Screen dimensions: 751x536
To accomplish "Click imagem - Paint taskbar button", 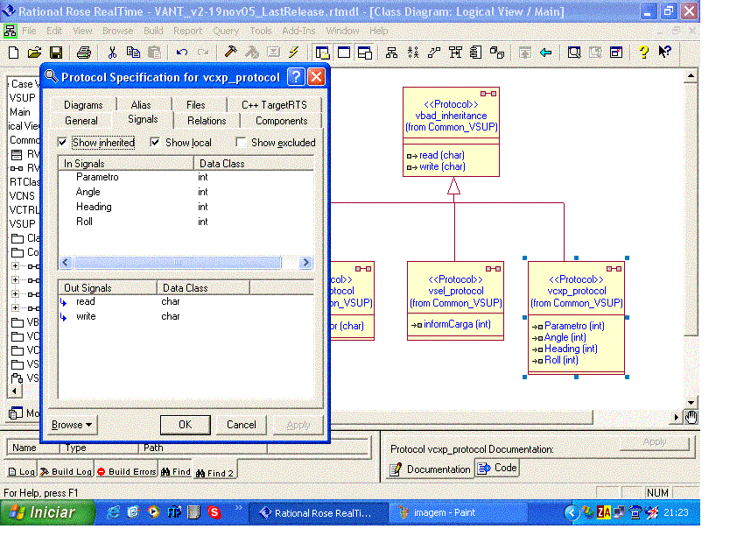I will click(457, 513).
